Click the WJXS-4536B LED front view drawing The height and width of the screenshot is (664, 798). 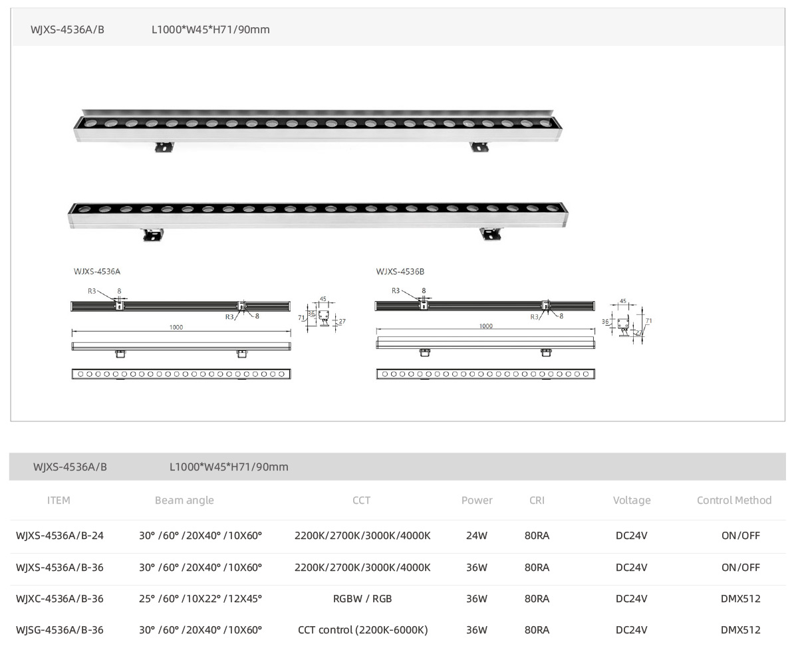pyautogui.click(x=485, y=374)
